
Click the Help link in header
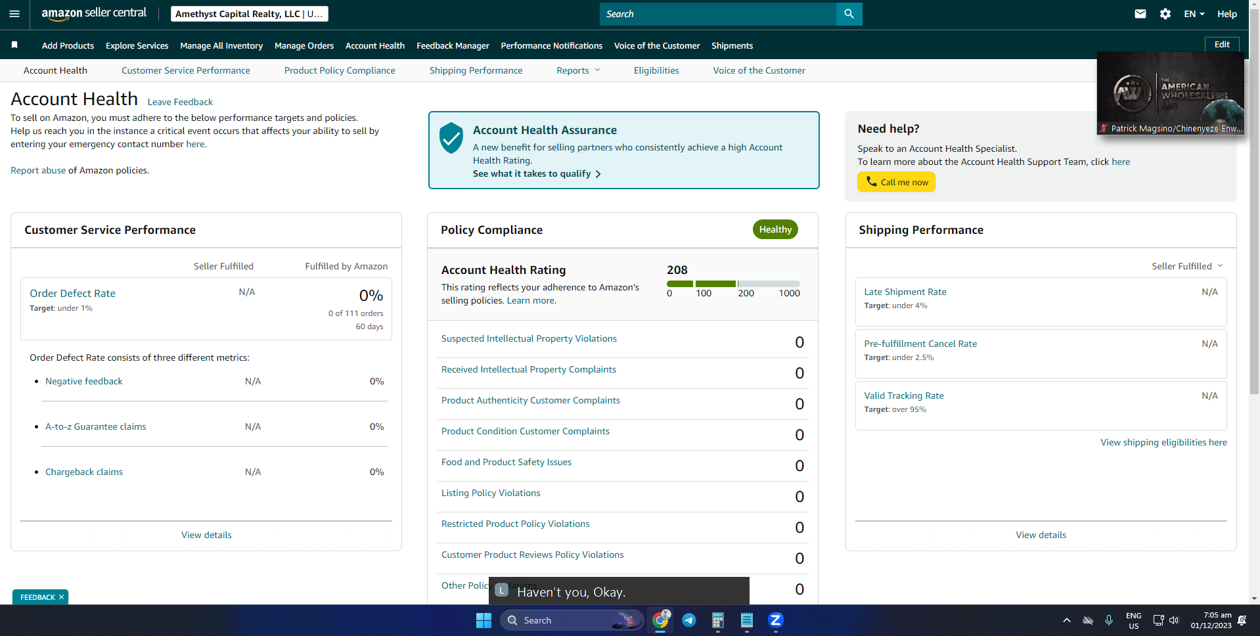tap(1226, 14)
